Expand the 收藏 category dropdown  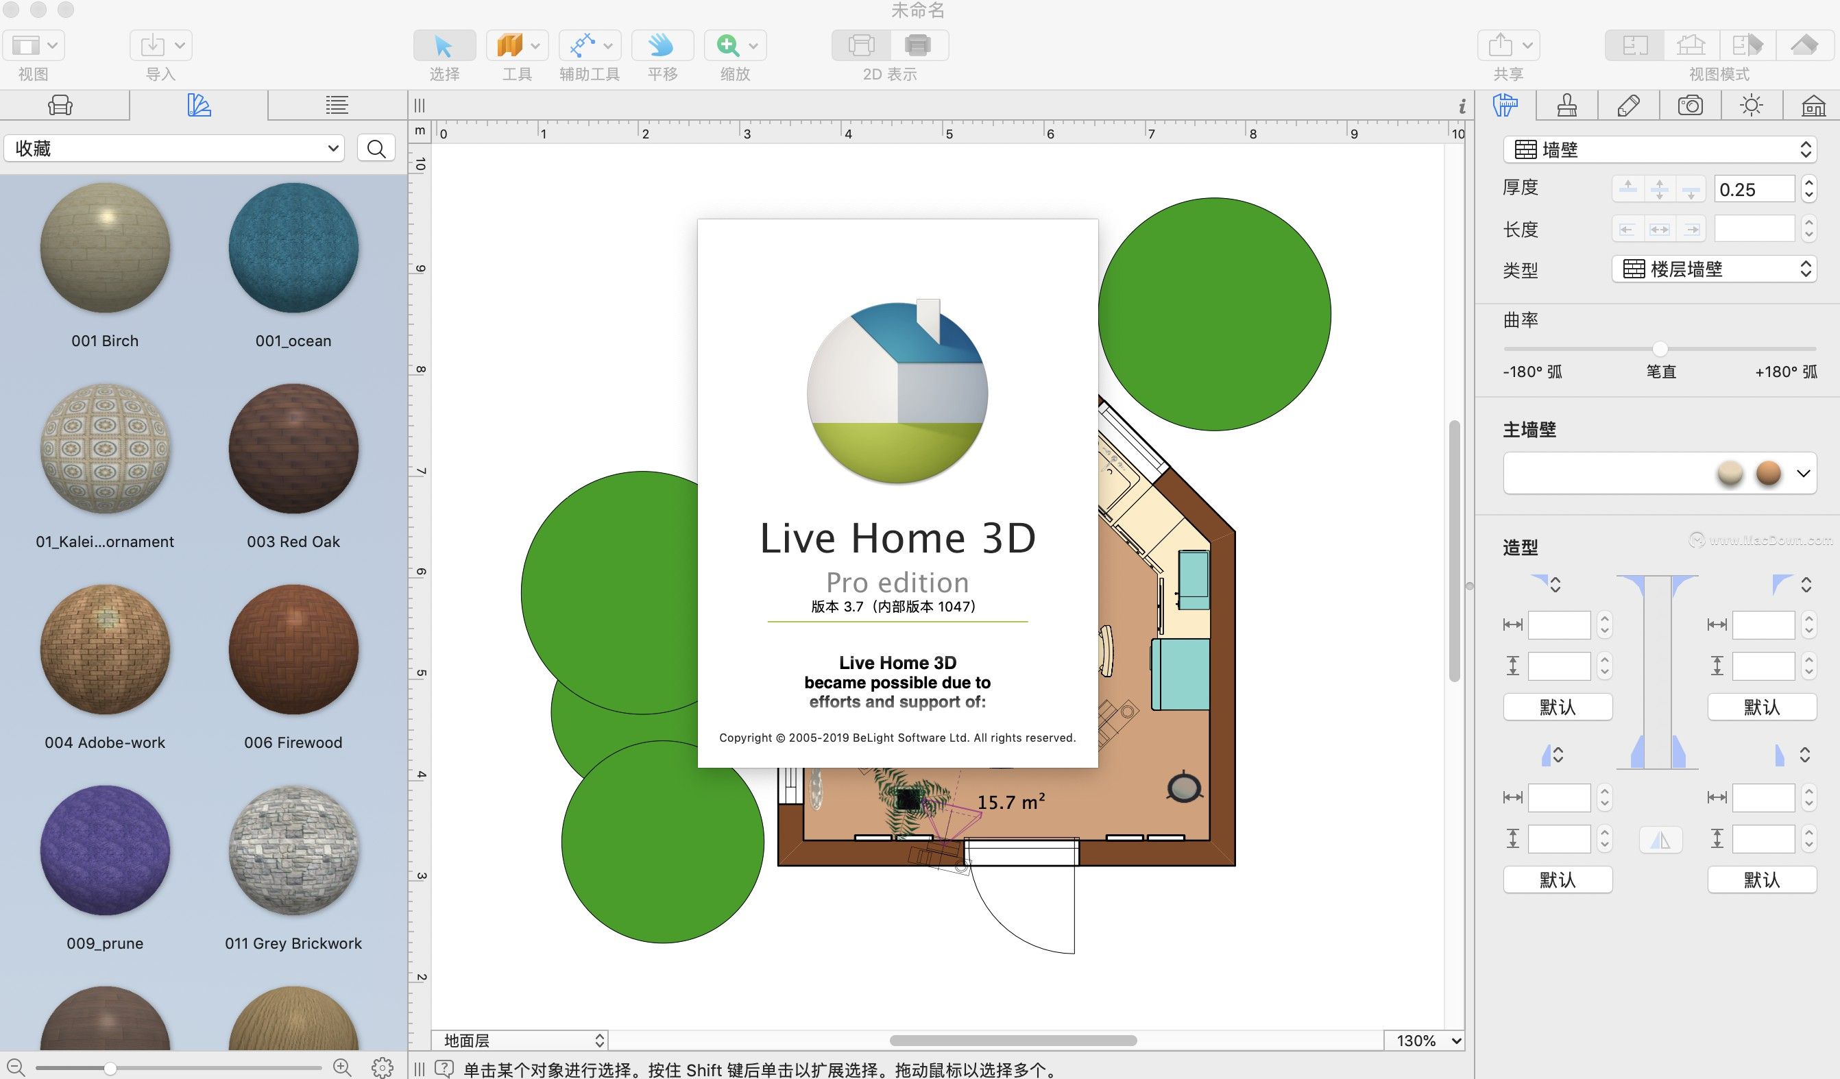coord(173,148)
